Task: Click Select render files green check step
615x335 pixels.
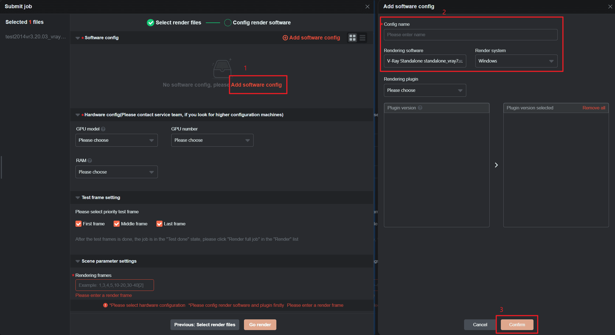Action: 150,22
